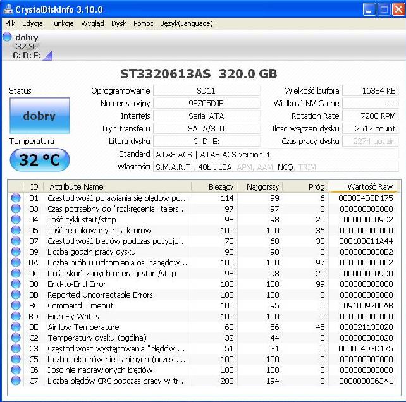Click the Rotation Rate field 7200 RPM

point(371,116)
